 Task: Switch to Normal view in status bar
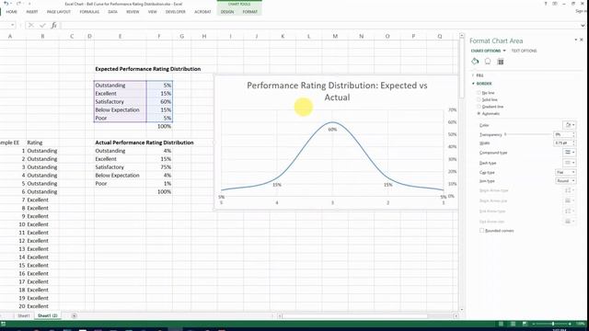click(501, 324)
